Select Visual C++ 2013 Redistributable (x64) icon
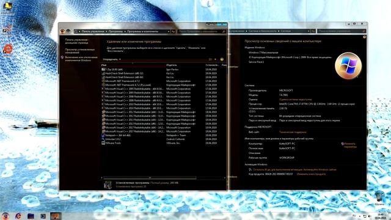Viewport: 391px width, 220px height. click(x=103, y=120)
